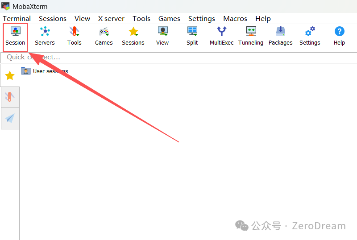Image resolution: width=357 pixels, height=240 pixels.
Task: Open the Macros menu
Action: tap(235, 18)
